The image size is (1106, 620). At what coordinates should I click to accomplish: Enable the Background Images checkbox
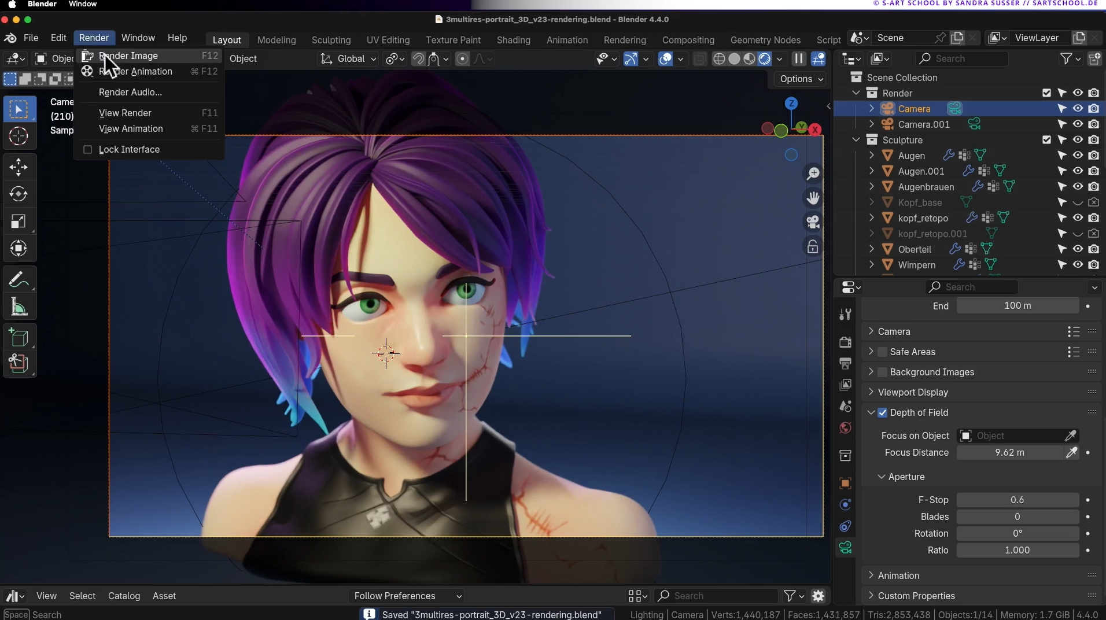point(883,372)
